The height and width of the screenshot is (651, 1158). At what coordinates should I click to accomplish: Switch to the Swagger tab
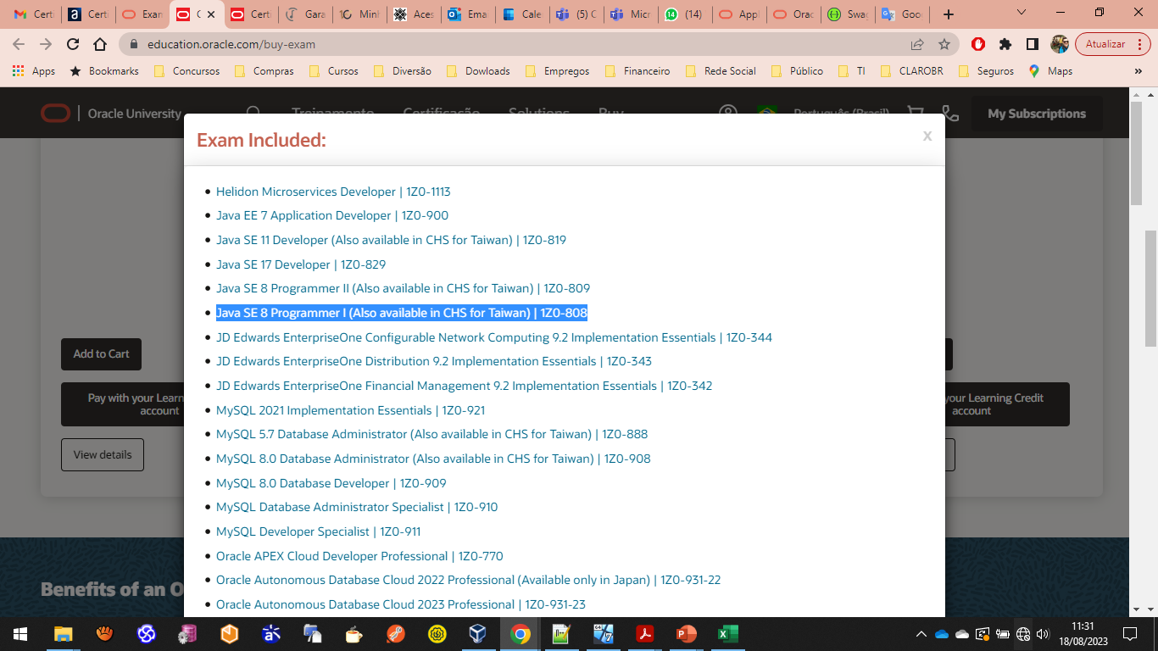[x=848, y=14]
